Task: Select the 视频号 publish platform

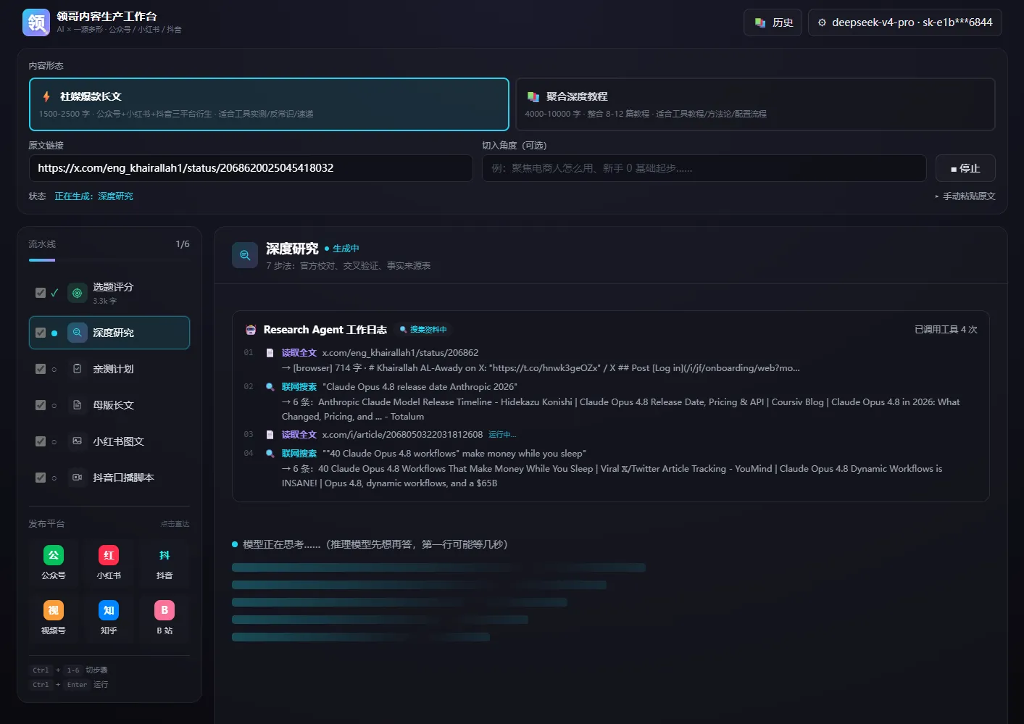Action: 54,617
